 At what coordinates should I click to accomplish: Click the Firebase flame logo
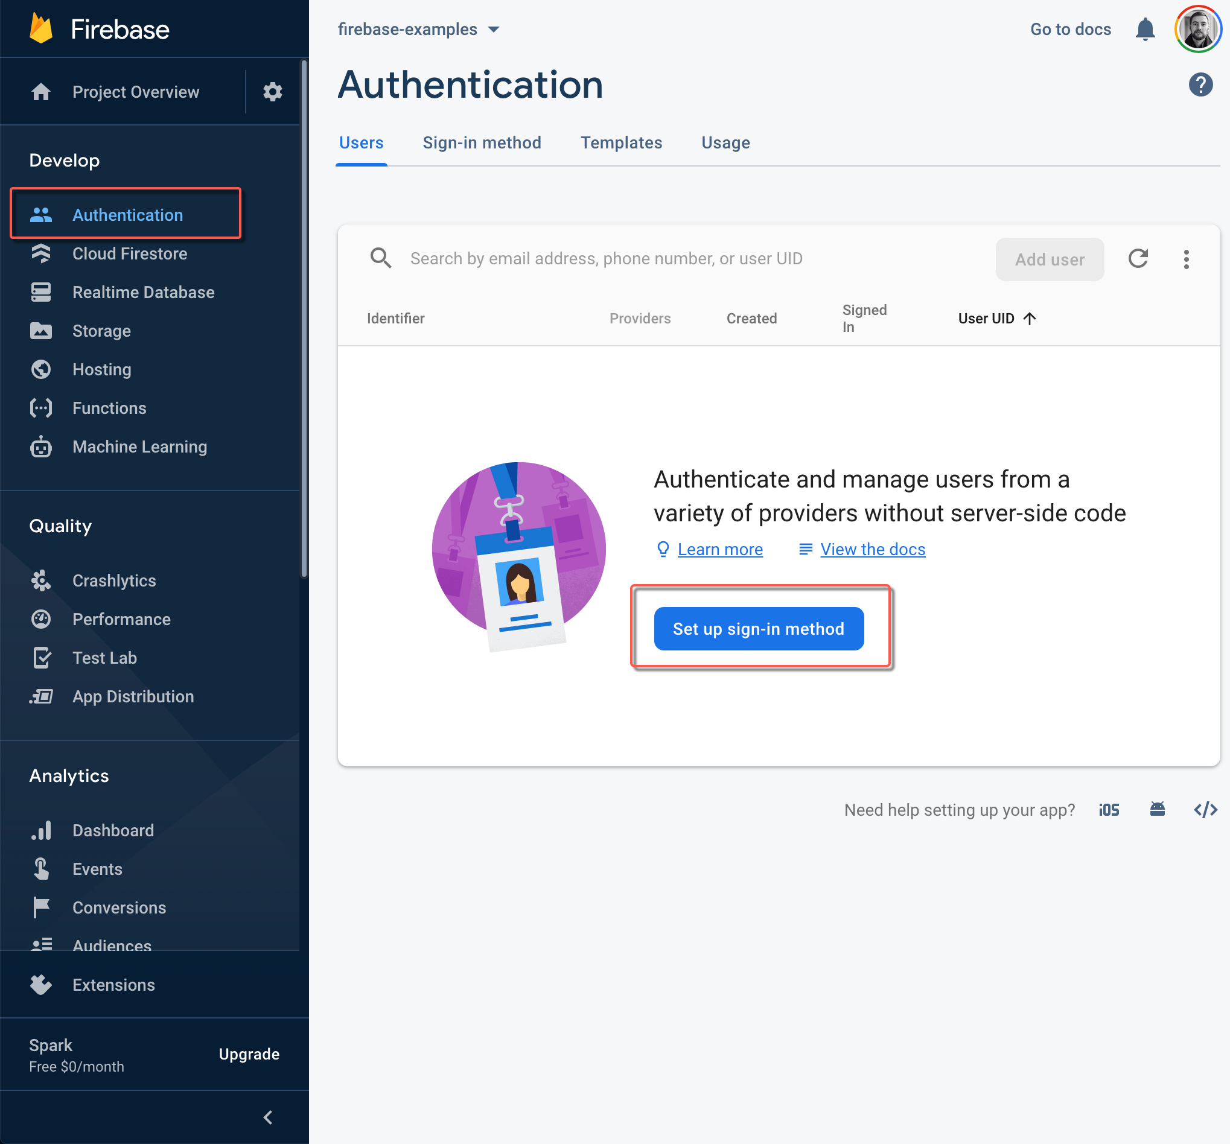(x=41, y=28)
